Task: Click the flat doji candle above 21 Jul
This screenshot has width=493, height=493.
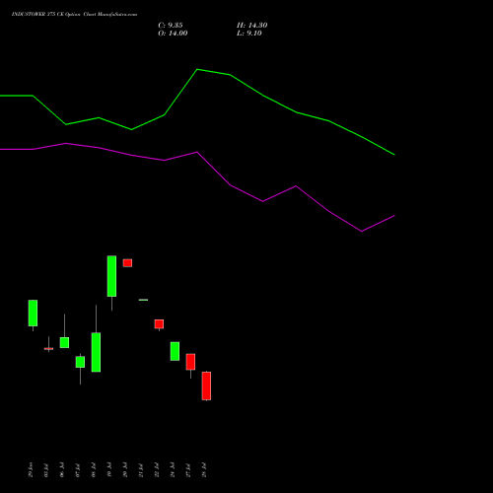Action: pos(143,300)
